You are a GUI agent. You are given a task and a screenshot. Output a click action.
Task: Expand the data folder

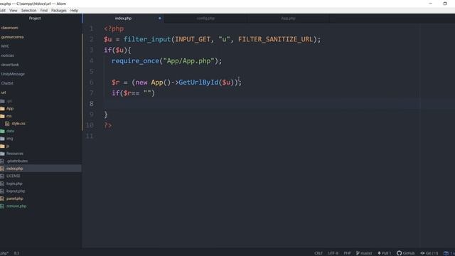10,131
